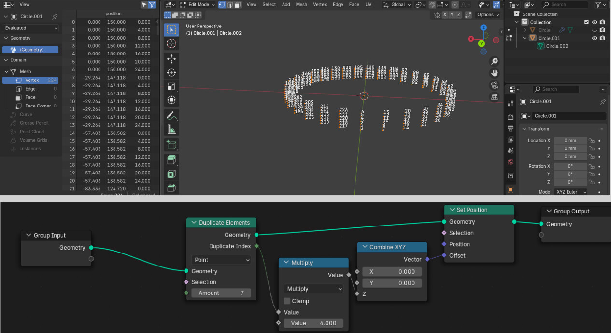The width and height of the screenshot is (611, 333).
Task: Disable Circle.001 render camera icon
Action: click(602, 38)
